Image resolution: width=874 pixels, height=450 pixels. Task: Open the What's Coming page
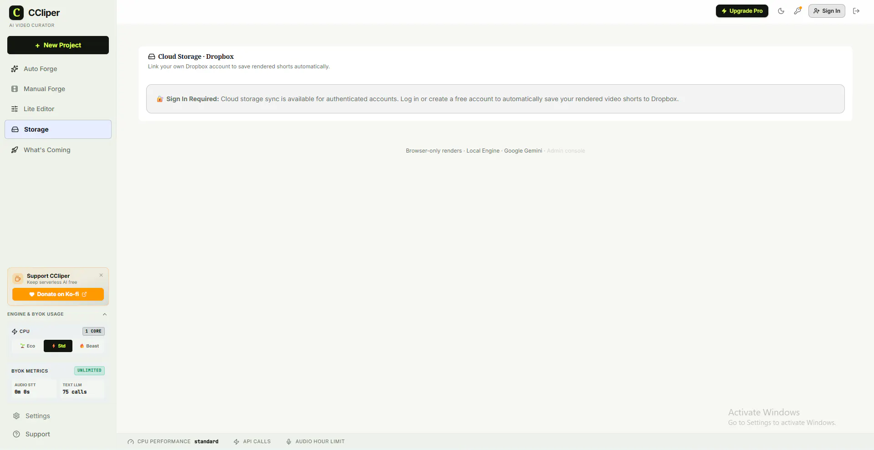pyautogui.click(x=58, y=150)
